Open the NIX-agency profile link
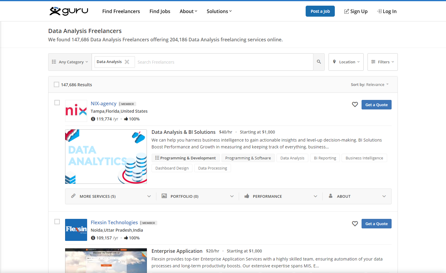Image resolution: width=446 pixels, height=273 pixels. tap(103, 103)
